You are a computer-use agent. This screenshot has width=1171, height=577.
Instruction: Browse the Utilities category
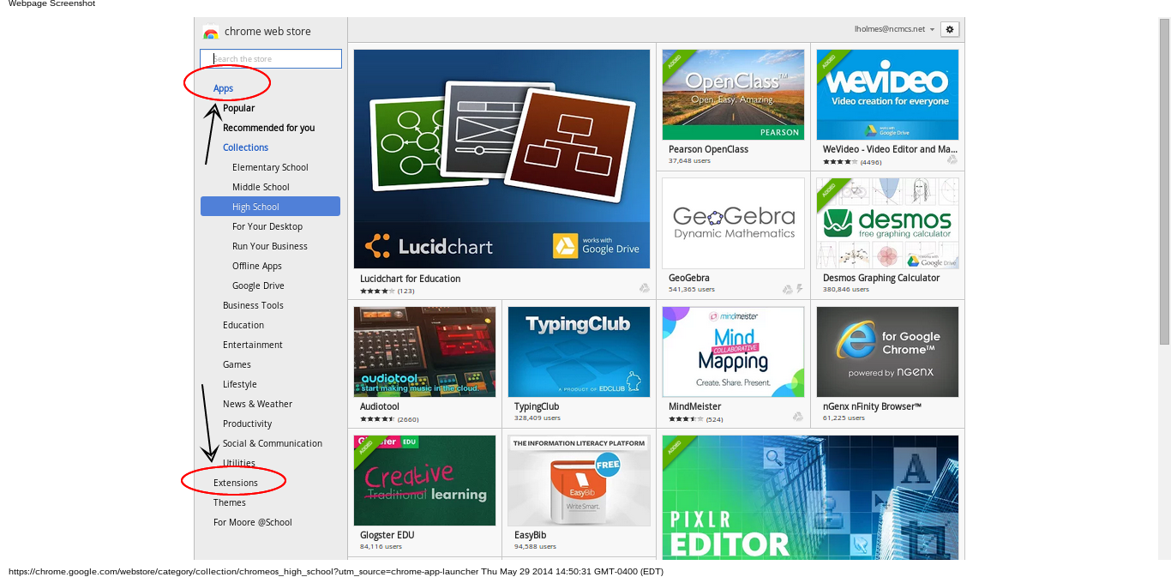coord(239,463)
